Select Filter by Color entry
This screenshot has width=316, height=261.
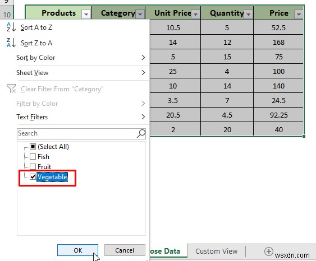75,104
